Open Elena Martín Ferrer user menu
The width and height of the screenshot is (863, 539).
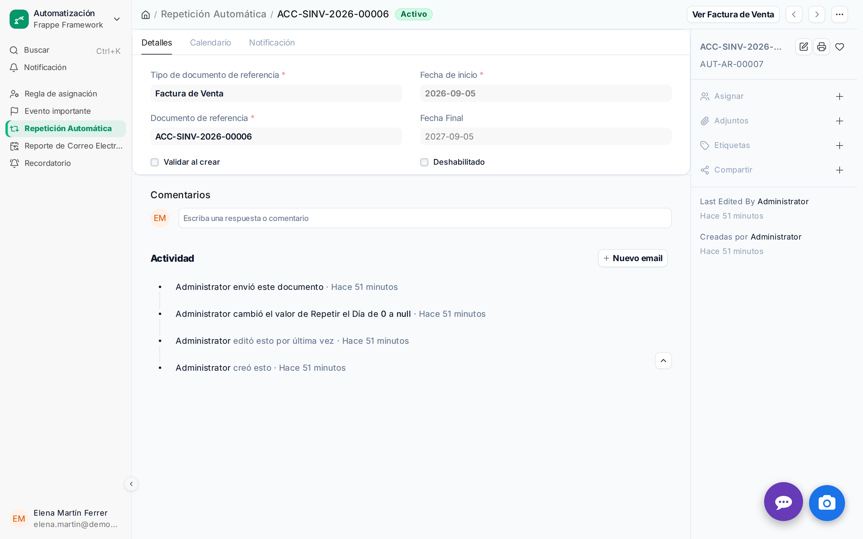click(66, 518)
